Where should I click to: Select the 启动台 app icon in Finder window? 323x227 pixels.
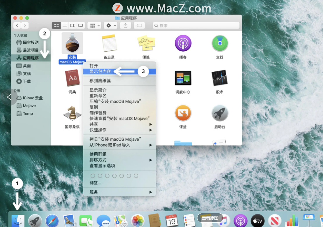coord(220,113)
